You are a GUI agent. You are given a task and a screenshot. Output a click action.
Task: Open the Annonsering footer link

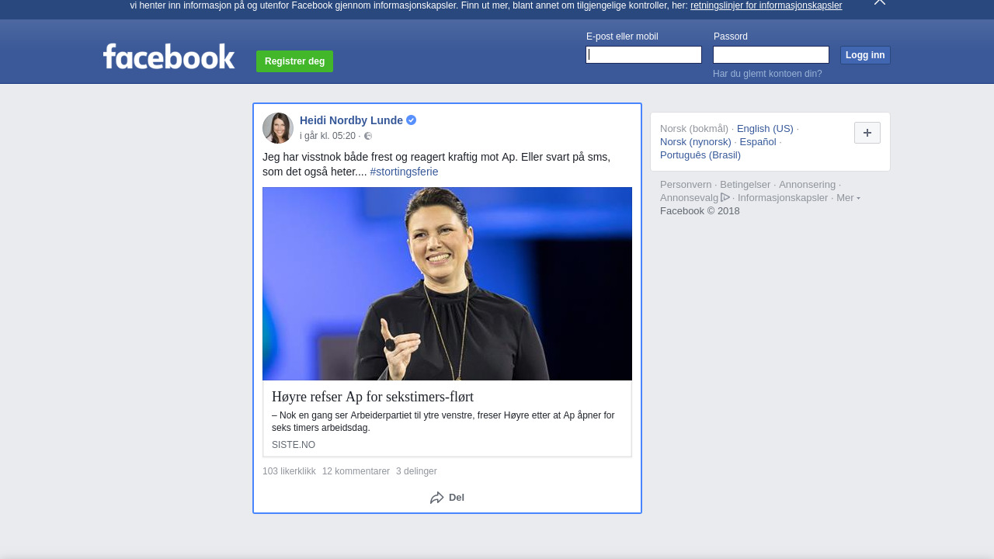point(808,185)
